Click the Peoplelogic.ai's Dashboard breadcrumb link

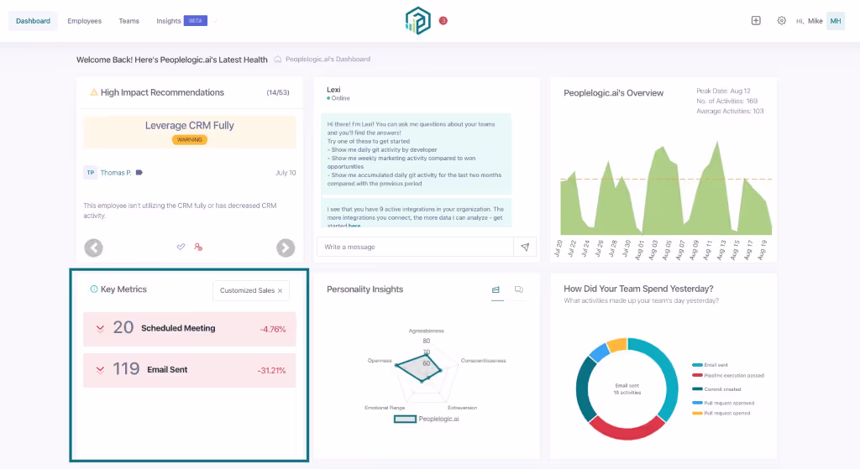click(328, 60)
